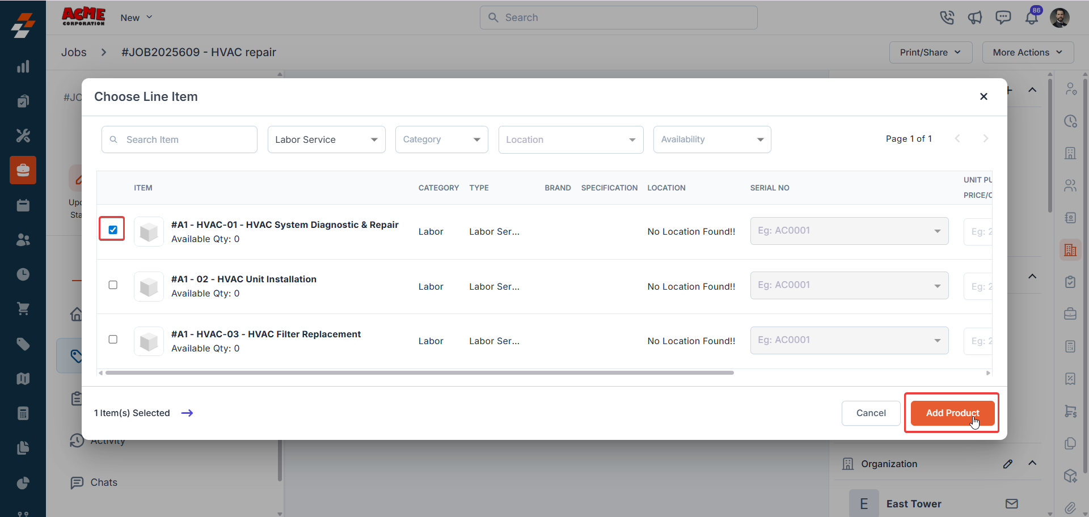Click thumbnail of HVAC Unit Installation item
The width and height of the screenshot is (1089, 517).
coord(149,286)
